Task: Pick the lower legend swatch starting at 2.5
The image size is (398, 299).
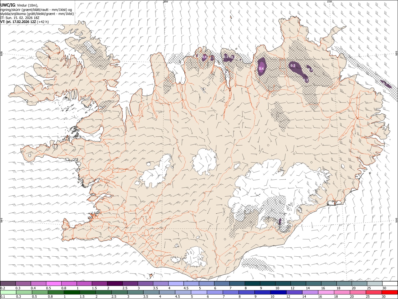Action: (119, 292)
